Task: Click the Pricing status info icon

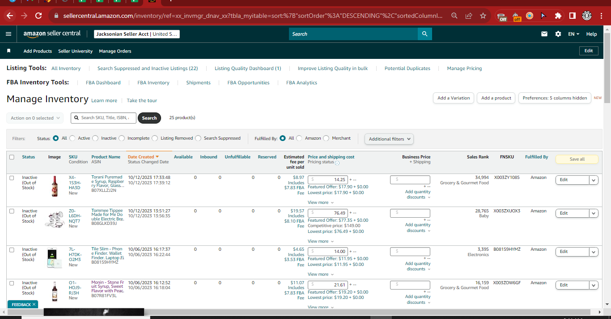Action: point(337,163)
